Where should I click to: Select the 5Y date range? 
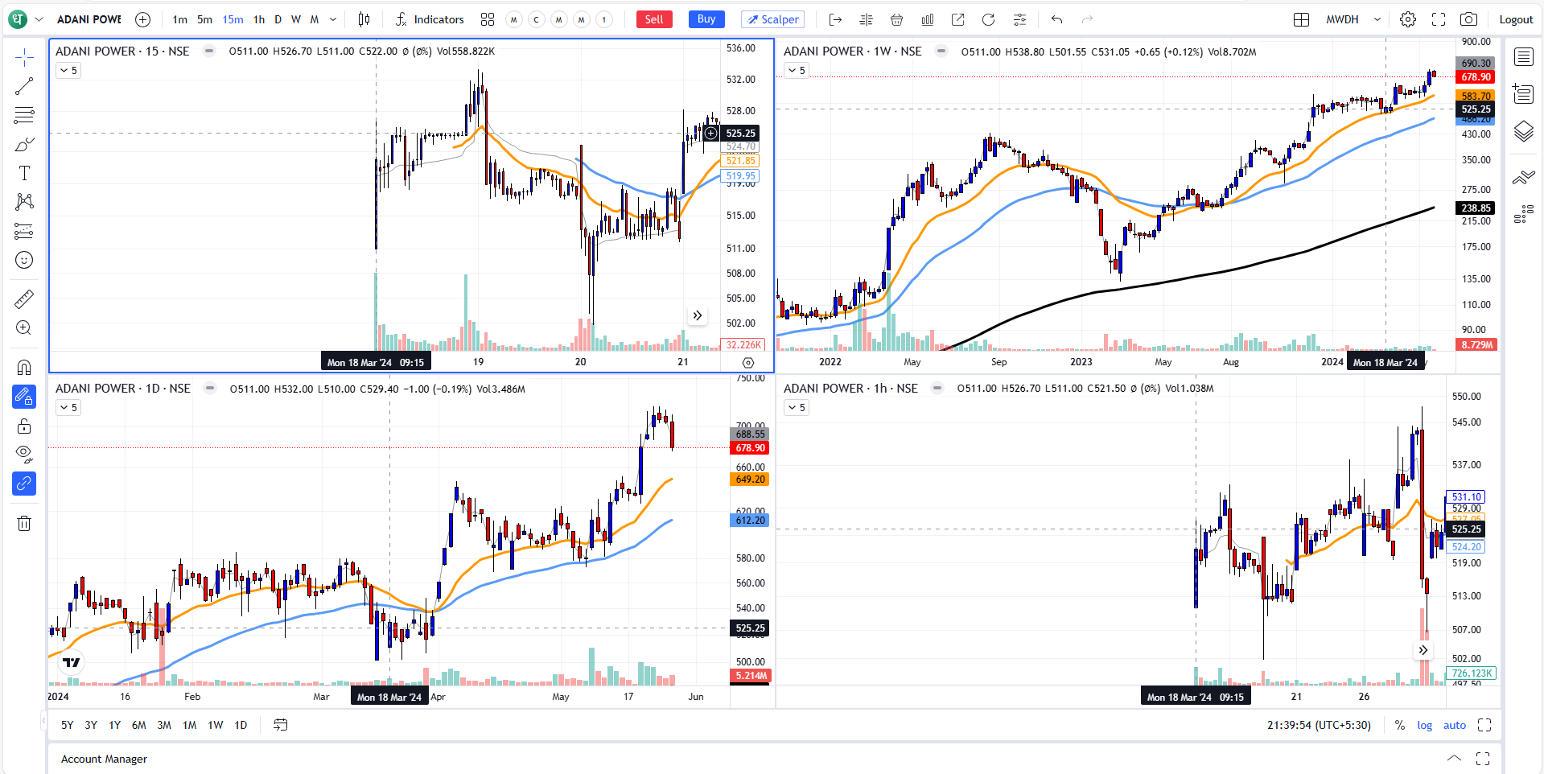[x=68, y=725]
